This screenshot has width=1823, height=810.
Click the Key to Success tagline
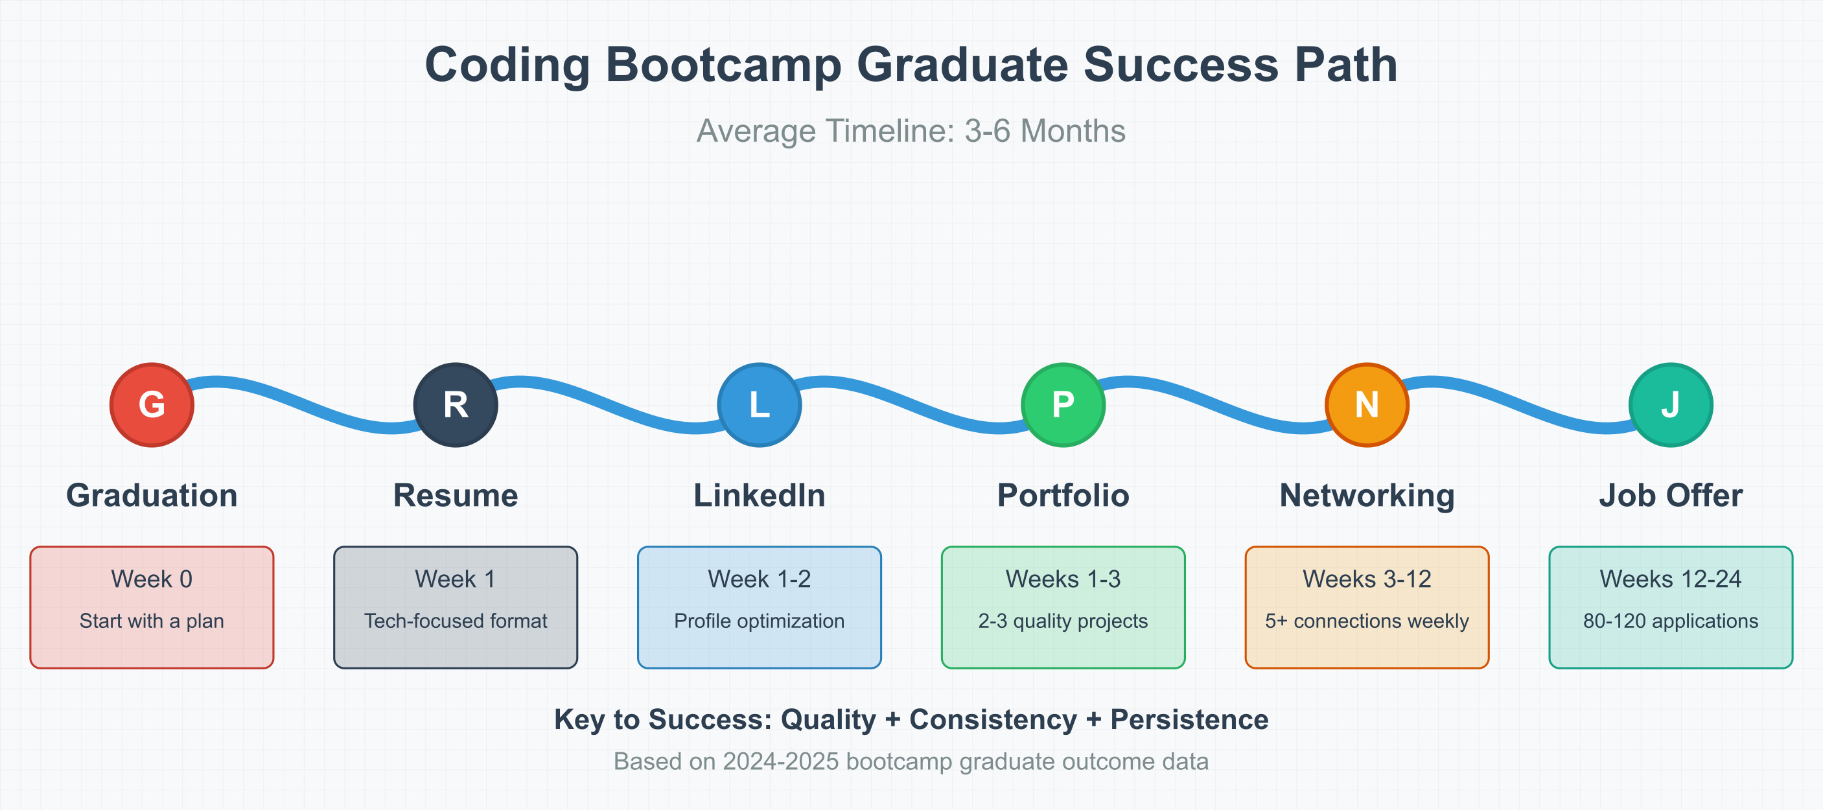[x=911, y=719]
